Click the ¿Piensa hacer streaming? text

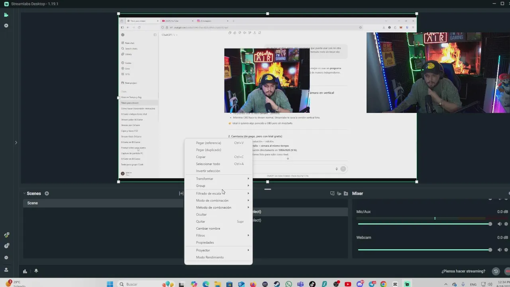tap(463, 271)
